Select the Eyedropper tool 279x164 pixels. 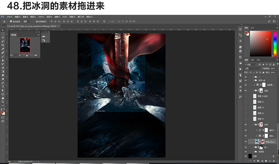pos(3,49)
